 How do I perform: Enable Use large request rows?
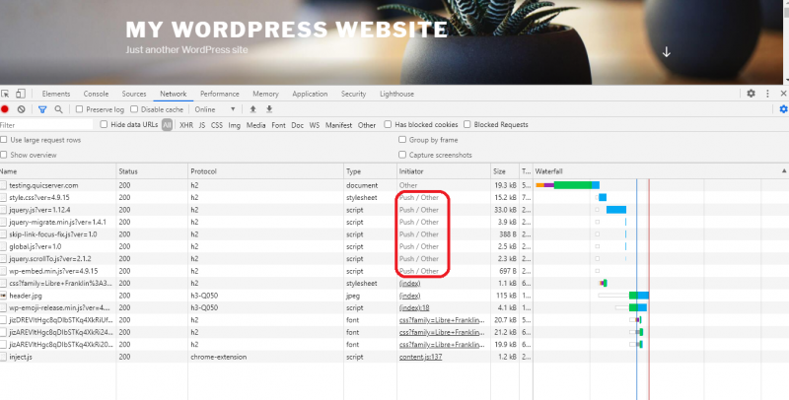pos(4,140)
